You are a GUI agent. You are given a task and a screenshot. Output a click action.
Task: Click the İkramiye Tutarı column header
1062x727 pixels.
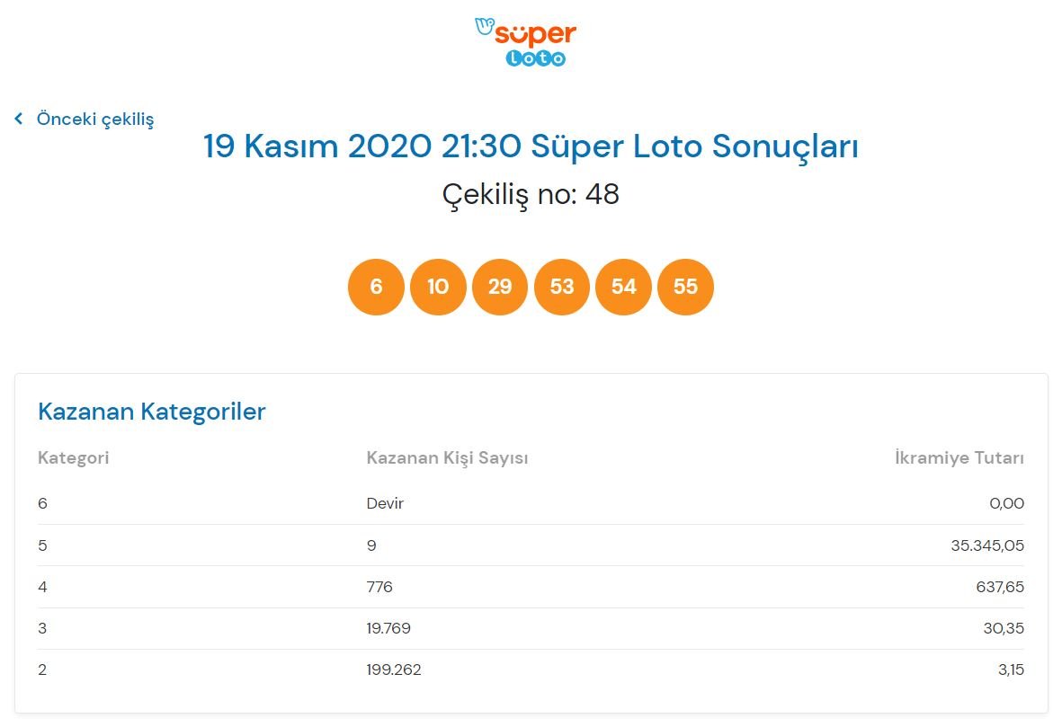959,458
